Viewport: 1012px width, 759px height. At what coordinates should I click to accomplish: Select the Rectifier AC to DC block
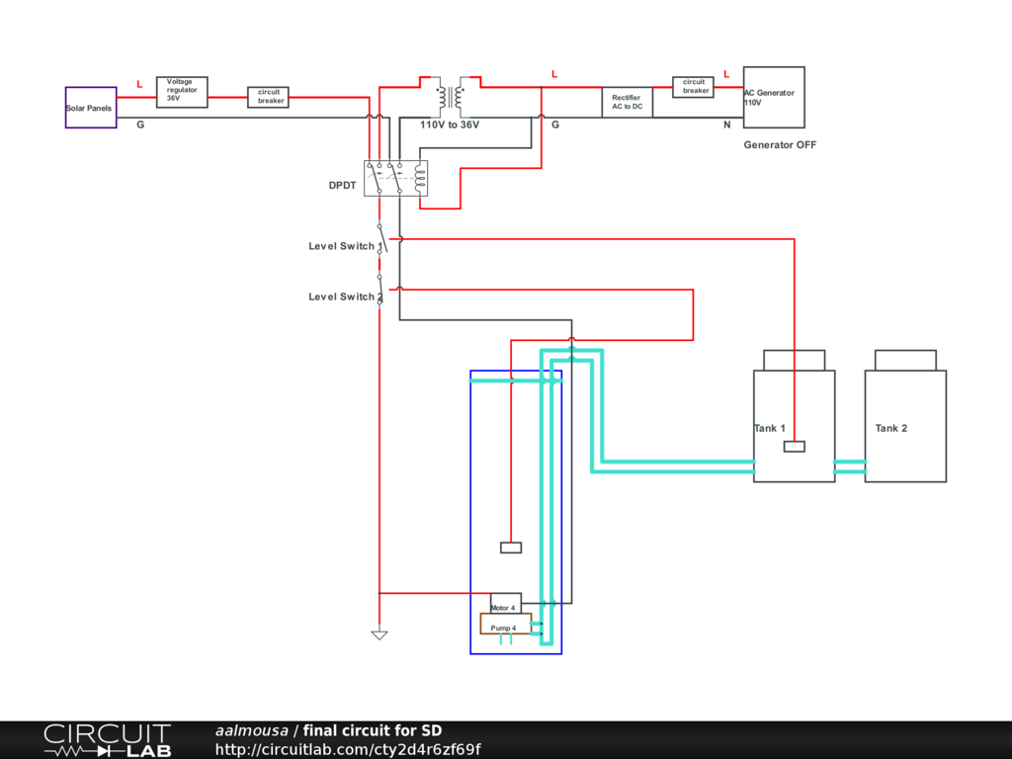coord(627,102)
